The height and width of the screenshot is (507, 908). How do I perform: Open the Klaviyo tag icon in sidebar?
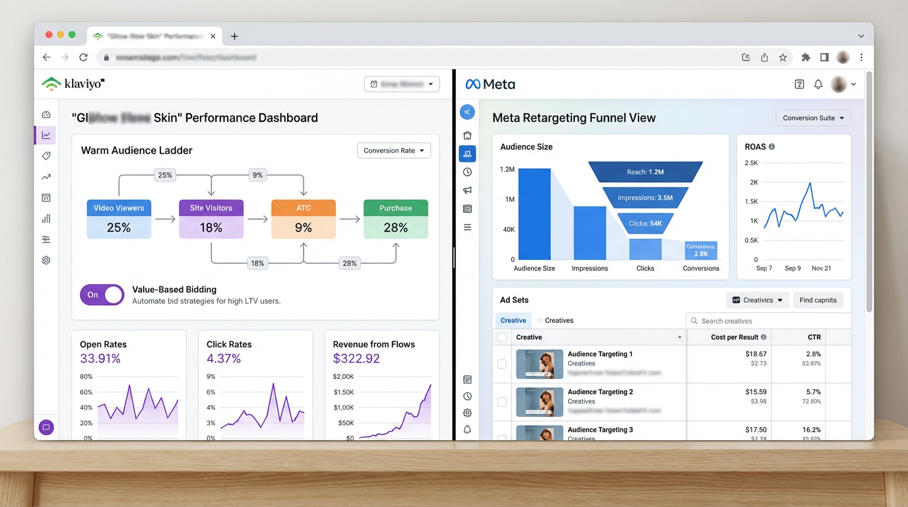pos(46,156)
